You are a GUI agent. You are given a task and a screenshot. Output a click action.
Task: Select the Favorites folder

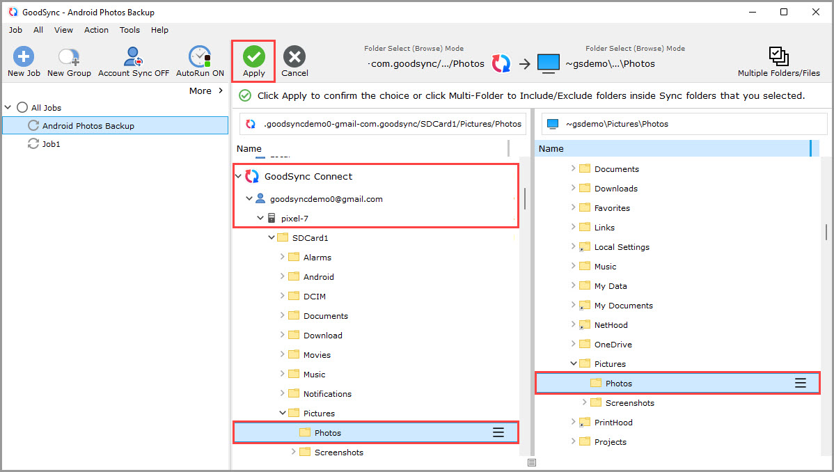(x=612, y=208)
